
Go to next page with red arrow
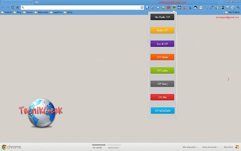[x=228, y=79]
